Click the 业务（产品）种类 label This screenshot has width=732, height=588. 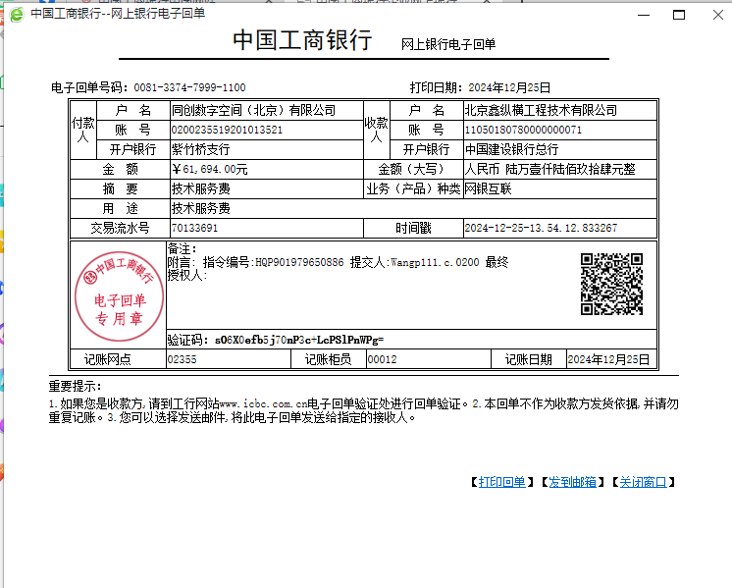tap(414, 188)
